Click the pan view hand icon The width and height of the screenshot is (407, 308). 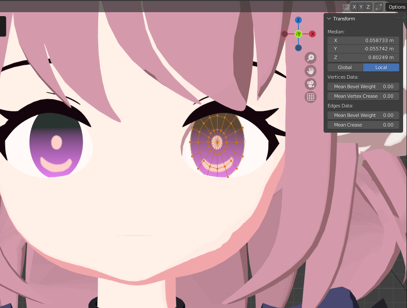311,70
